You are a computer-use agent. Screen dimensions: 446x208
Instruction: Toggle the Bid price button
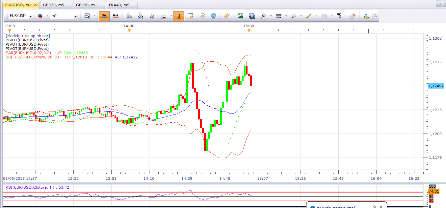(x=104, y=16)
